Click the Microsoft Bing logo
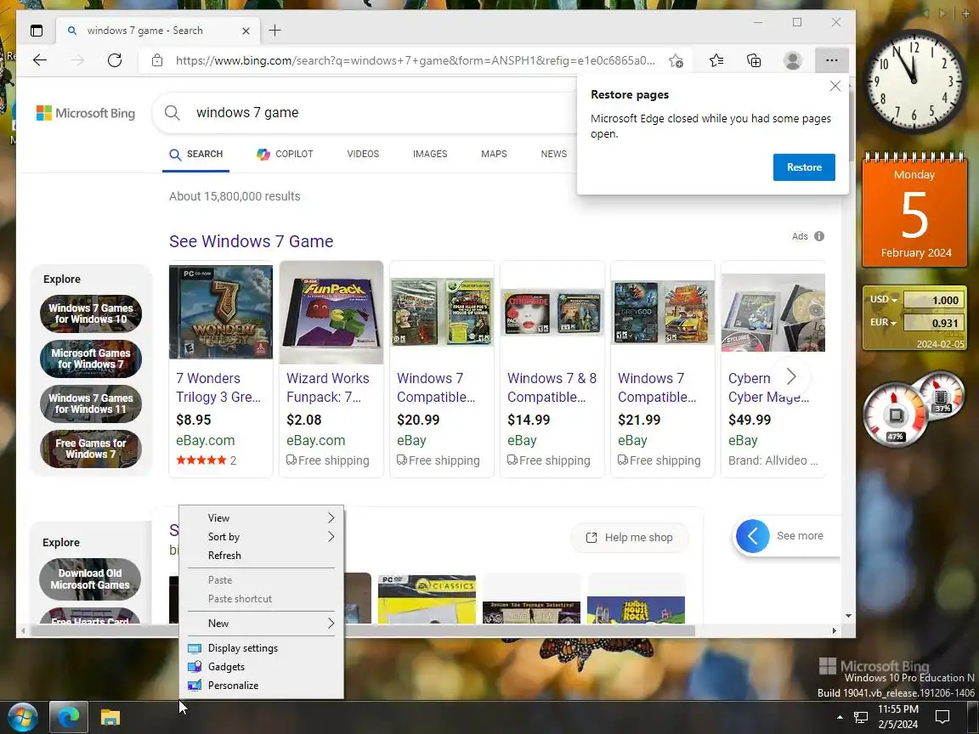Image resolution: width=979 pixels, height=734 pixels. tap(86, 113)
